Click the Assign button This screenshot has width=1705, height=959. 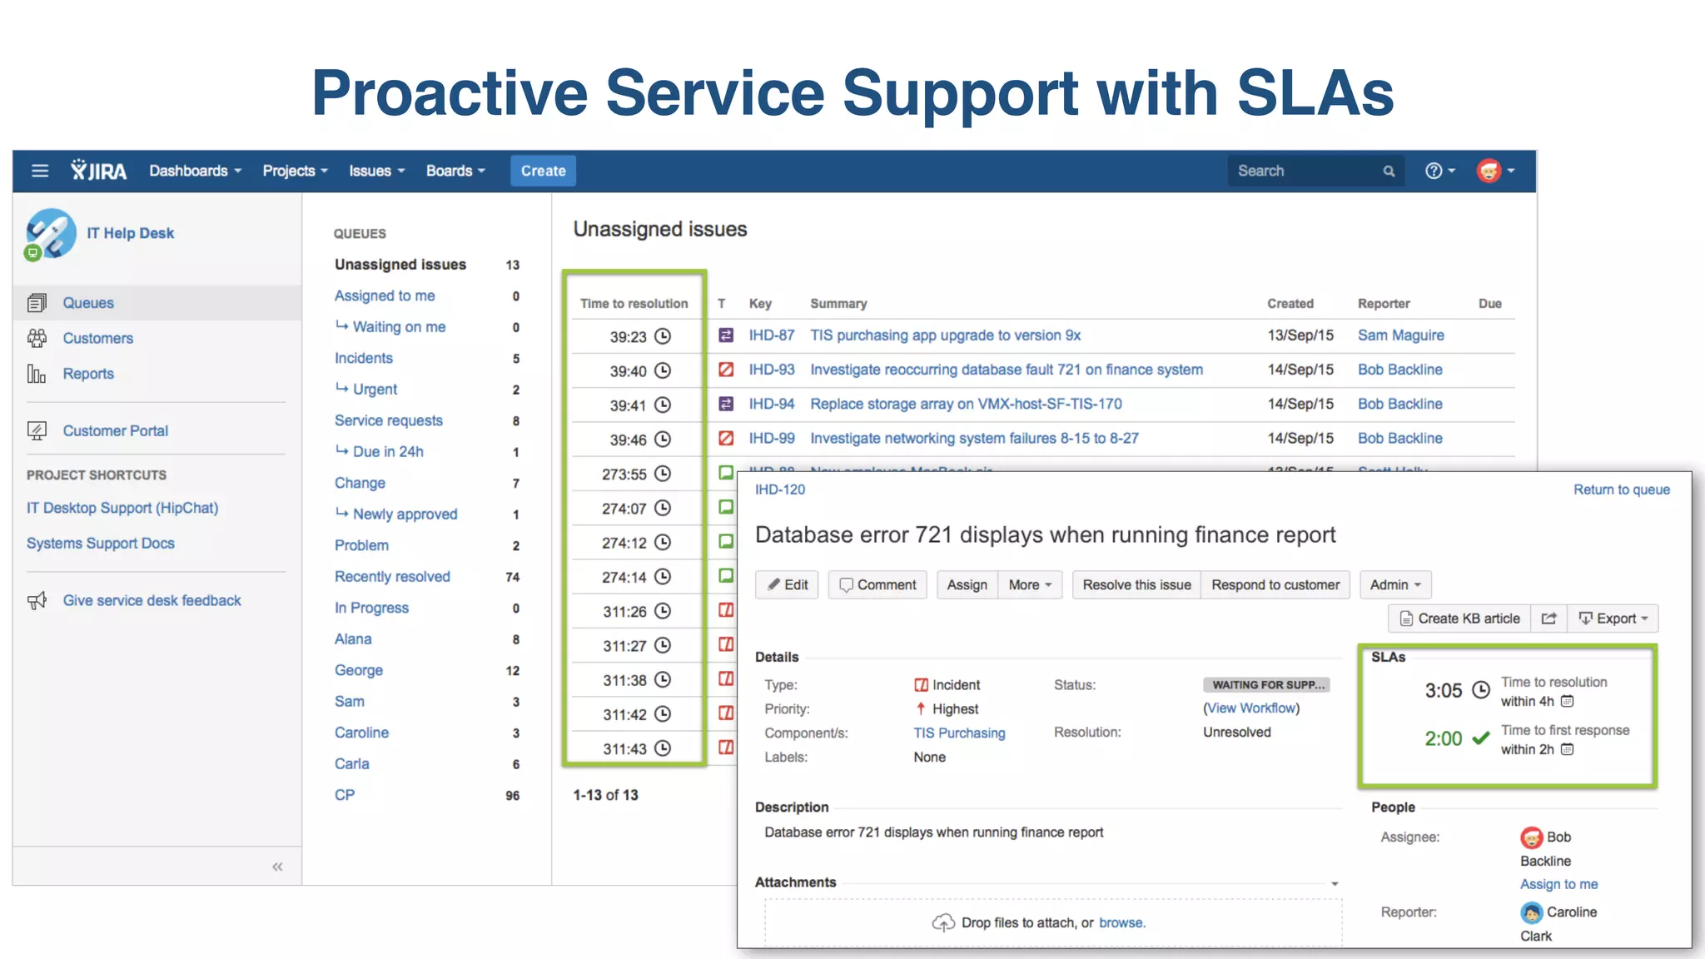pos(967,585)
